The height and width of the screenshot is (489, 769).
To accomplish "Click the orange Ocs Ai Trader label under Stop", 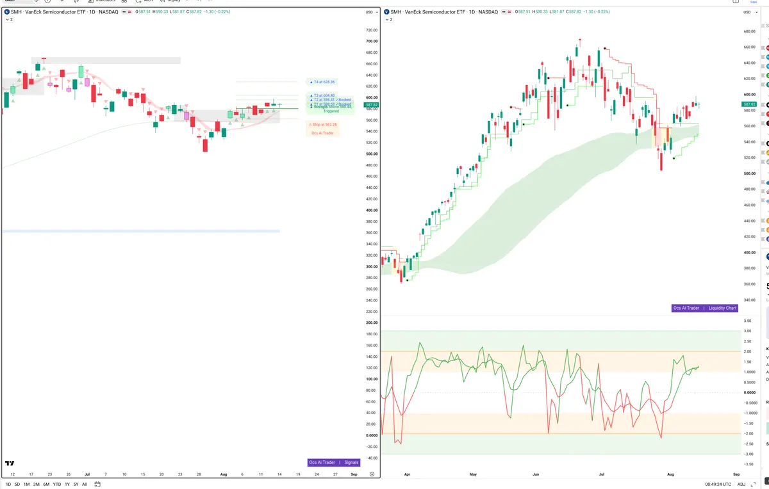I will tap(322, 132).
